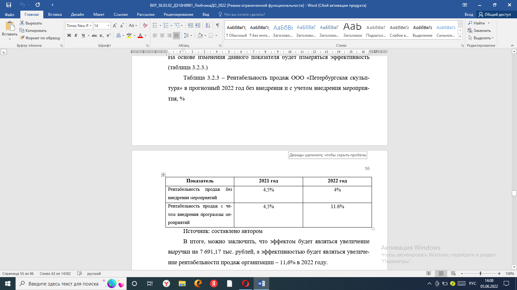Switch to the Макет ribbon tab
The height and width of the screenshot is (290, 517).
[x=99, y=15]
